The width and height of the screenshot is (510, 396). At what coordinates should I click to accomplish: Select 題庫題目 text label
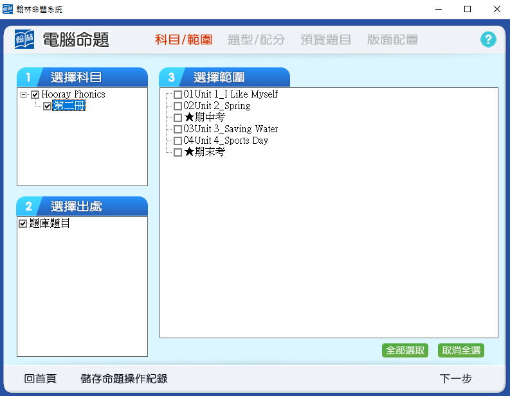coord(50,223)
